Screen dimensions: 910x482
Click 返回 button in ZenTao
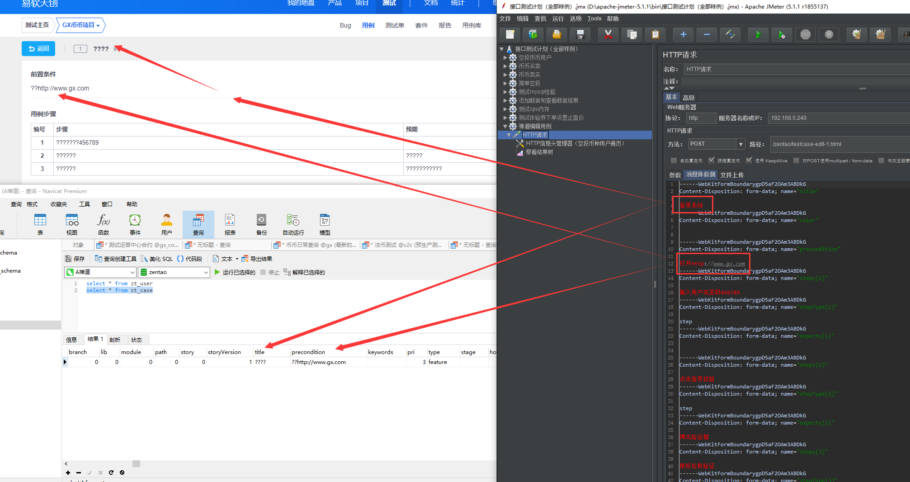tap(38, 49)
